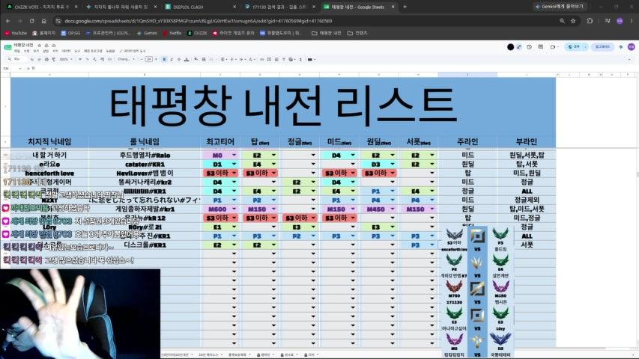
Task: Click the browser Back button
Action: (8, 21)
